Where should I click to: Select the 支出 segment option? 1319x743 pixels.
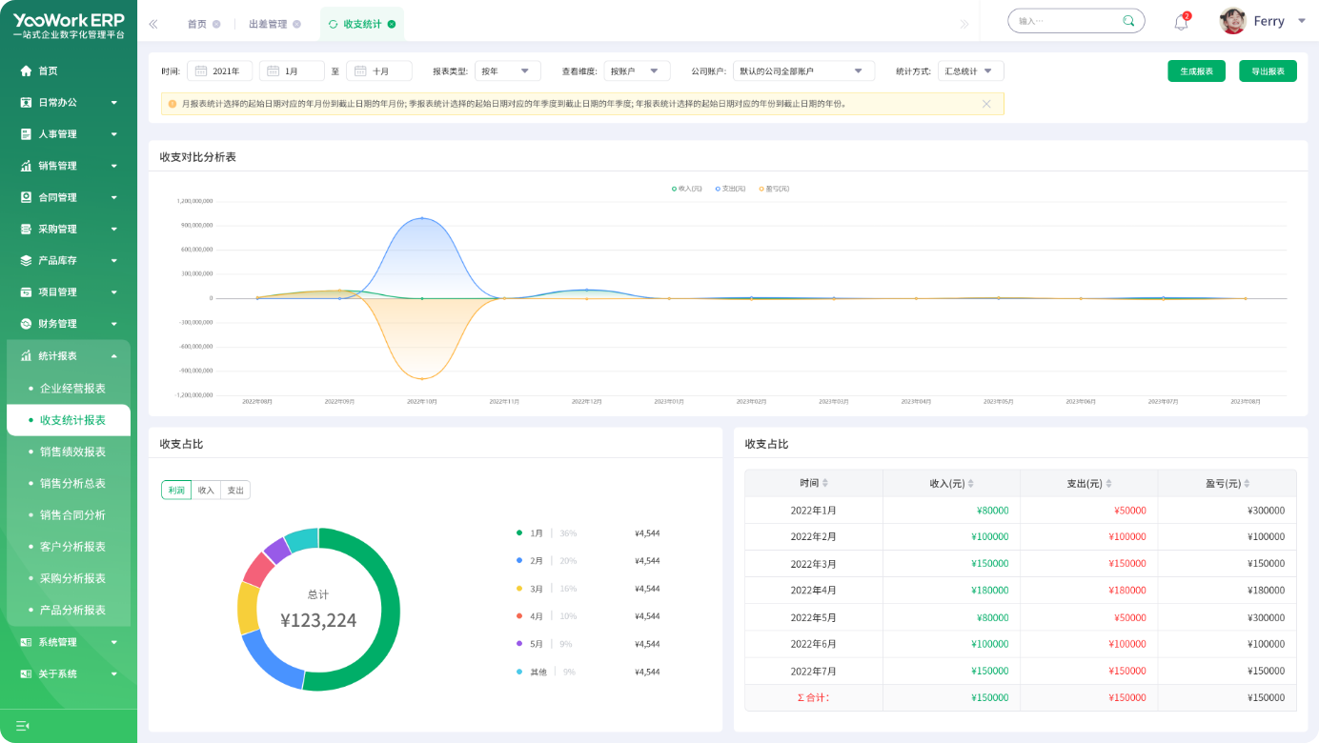click(235, 491)
